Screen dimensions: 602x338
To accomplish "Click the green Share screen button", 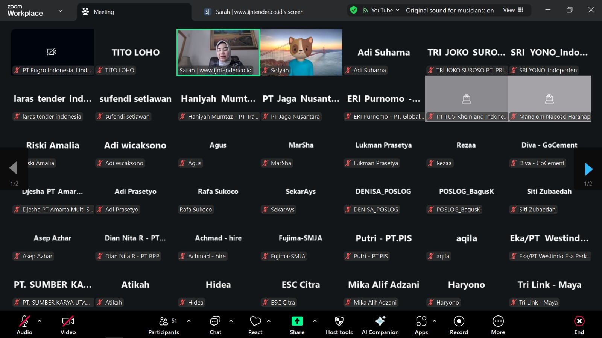I will [x=297, y=325].
